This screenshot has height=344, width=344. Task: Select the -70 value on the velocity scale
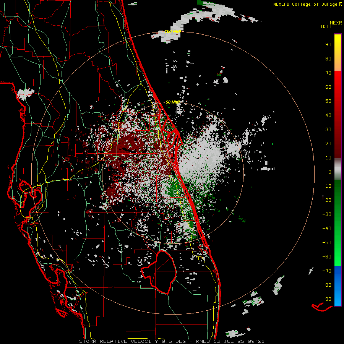coord(327,271)
